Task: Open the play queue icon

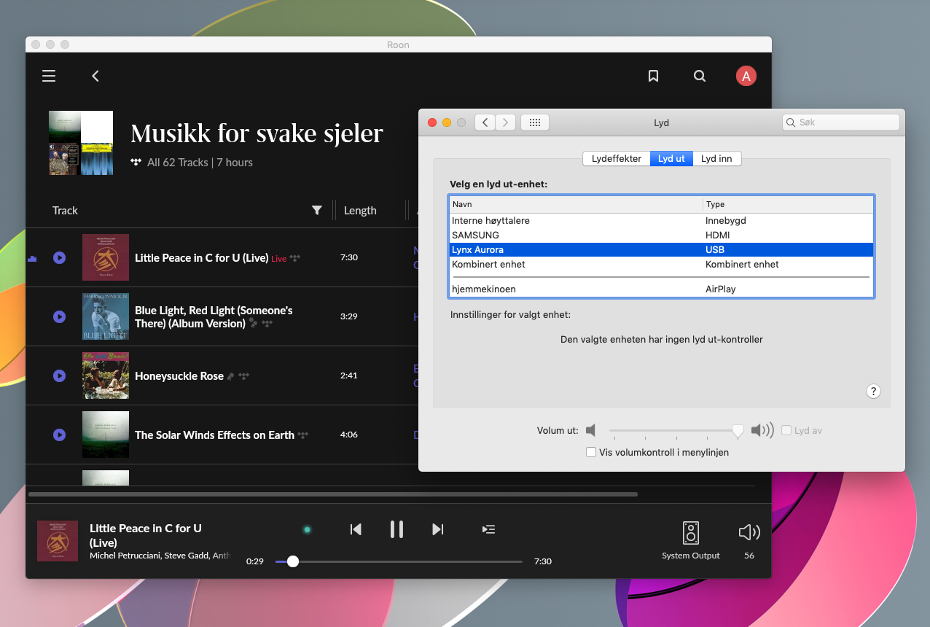Action: pos(489,529)
